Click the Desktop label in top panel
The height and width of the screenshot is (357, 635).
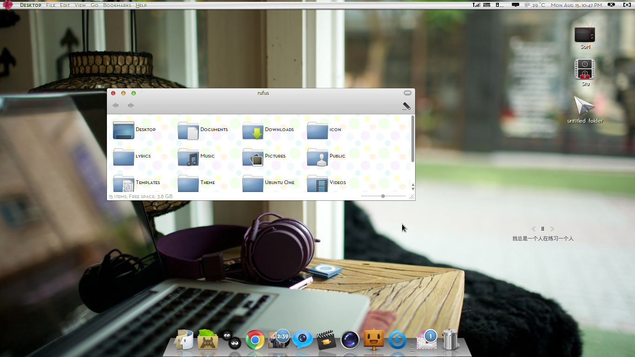pos(31,5)
